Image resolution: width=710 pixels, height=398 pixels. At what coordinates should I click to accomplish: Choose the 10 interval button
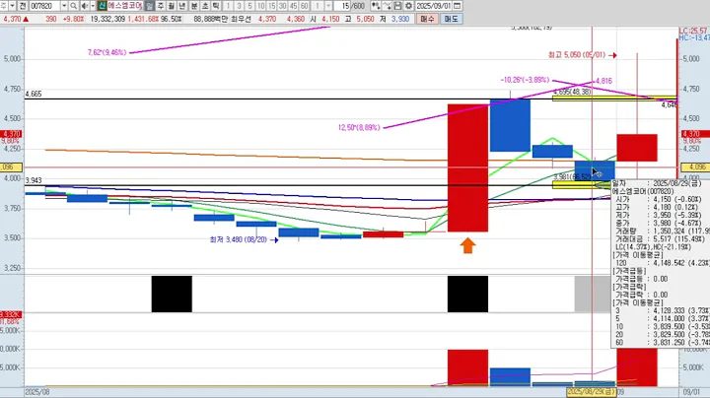260,6
